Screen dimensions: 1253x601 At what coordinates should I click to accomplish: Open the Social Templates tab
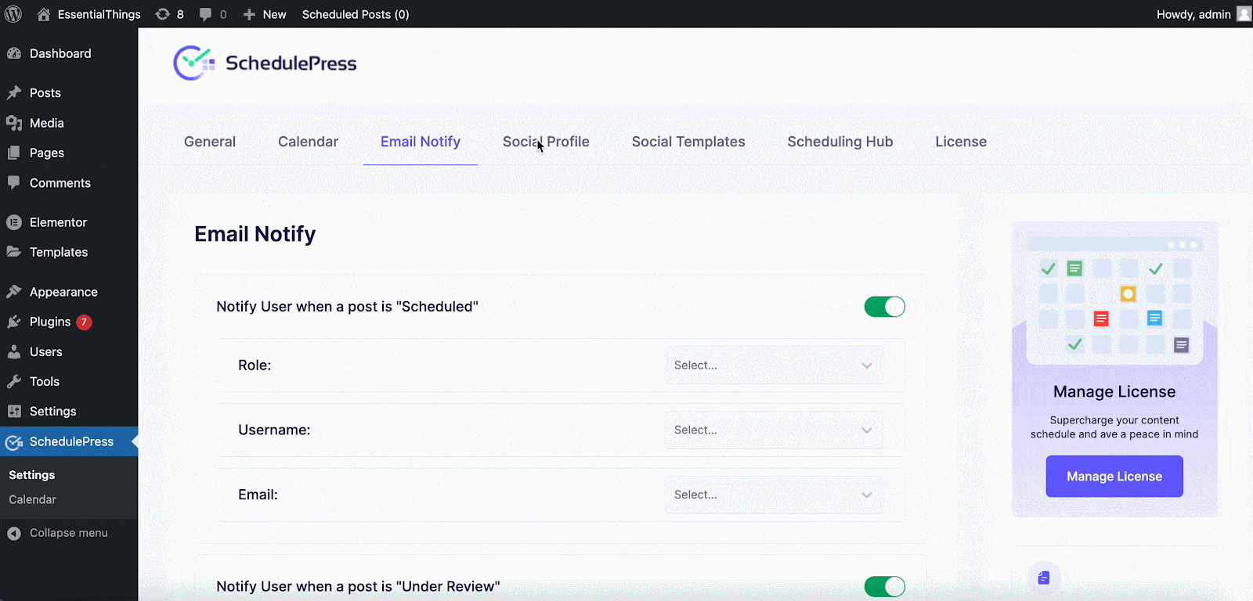point(688,142)
